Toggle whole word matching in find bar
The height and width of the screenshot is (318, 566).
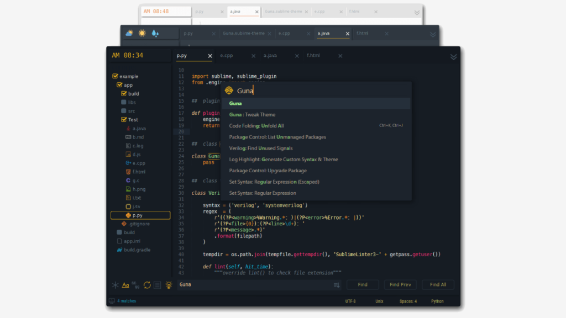point(137,285)
